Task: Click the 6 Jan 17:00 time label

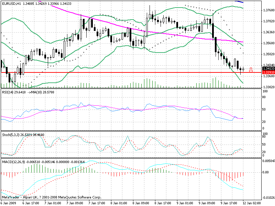Action: tap(31, 203)
